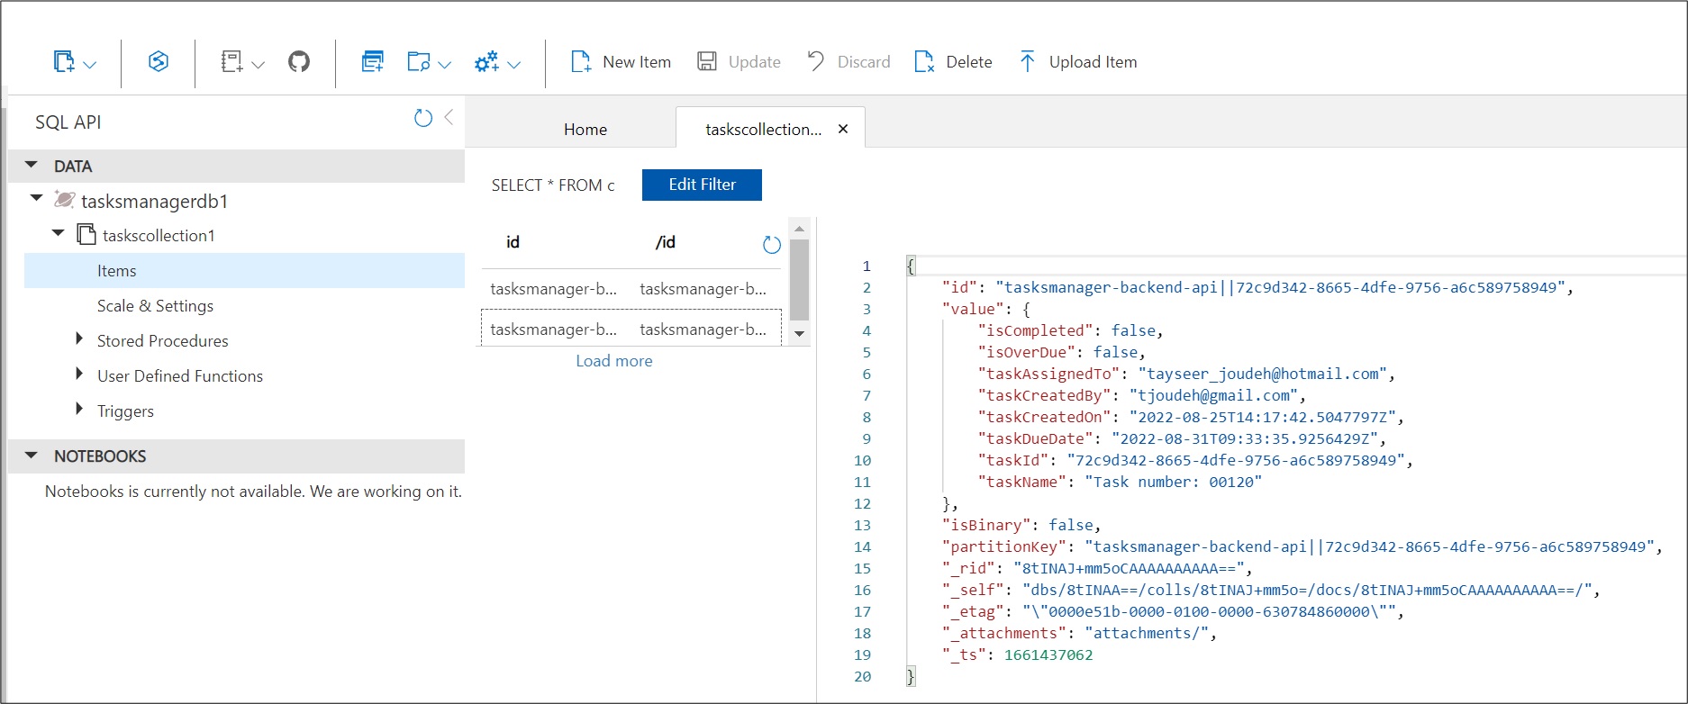Screen dimensions: 1688x704
Task: Refresh the SQL API data tree
Action: pos(422,118)
